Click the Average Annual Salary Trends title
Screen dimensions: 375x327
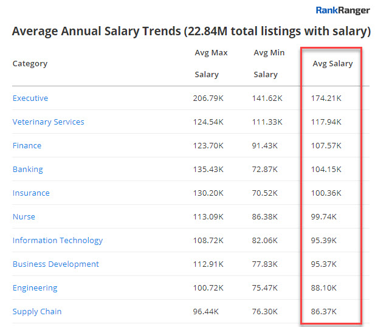coord(191,31)
